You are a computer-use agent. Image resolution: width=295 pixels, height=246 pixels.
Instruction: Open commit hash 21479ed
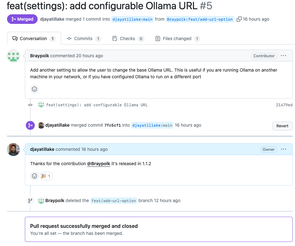tap(284, 105)
